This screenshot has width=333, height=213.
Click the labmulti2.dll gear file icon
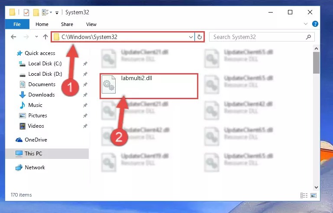(x=109, y=84)
